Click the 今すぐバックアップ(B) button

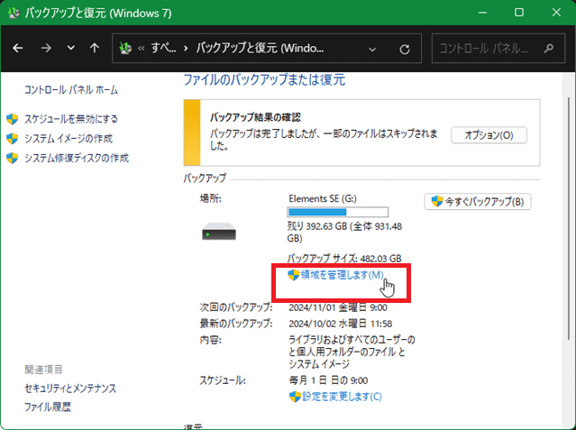477,202
